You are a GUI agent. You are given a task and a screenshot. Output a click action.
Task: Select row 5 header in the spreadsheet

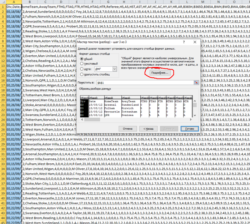point(3,26)
